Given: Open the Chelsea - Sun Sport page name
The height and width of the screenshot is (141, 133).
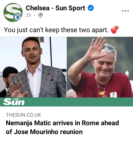Looking at the screenshot, I should click(x=55, y=8).
